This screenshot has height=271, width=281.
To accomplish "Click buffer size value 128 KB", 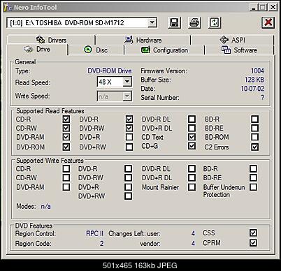I will click(x=254, y=80).
